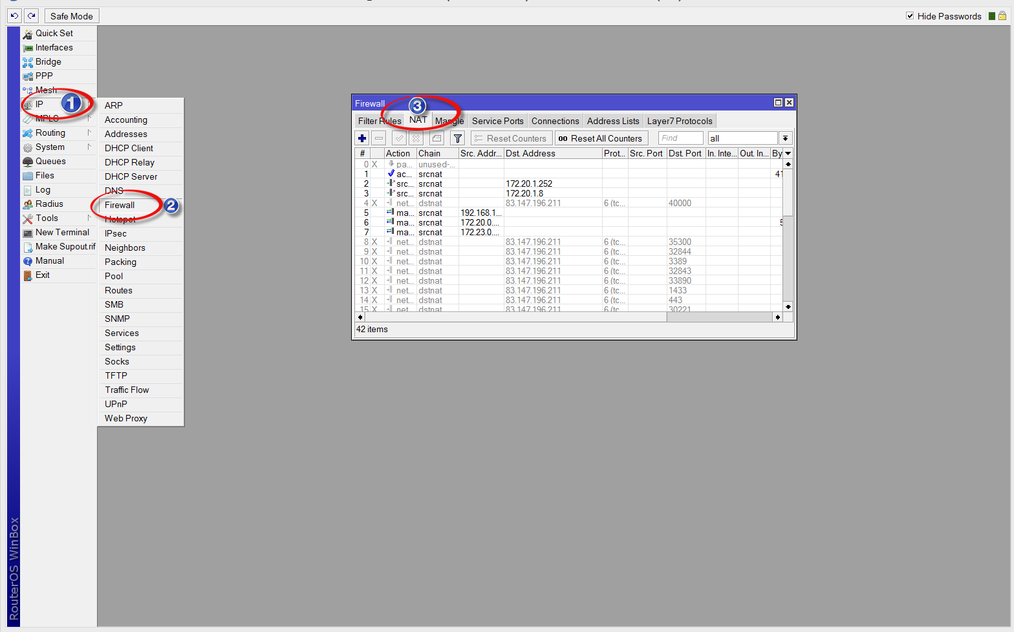The height and width of the screenshot is (632, 1014).
Task: Open Bridge from the sidebar
Action: [48, 62]
